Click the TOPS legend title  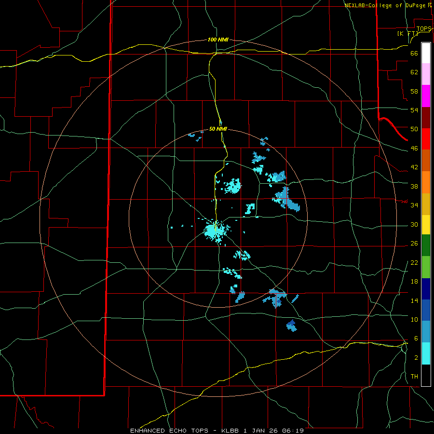pos(424,28)
